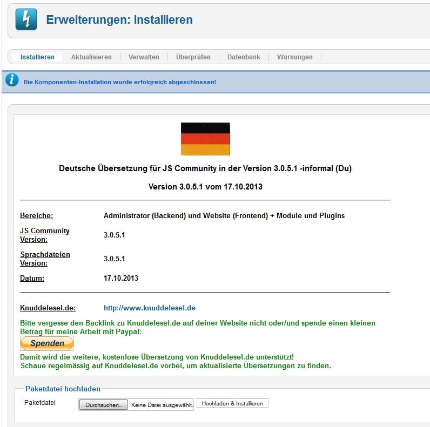Switch to the Installieren tab
This screenshot has width=430, height=427.
tap(37, 57)
